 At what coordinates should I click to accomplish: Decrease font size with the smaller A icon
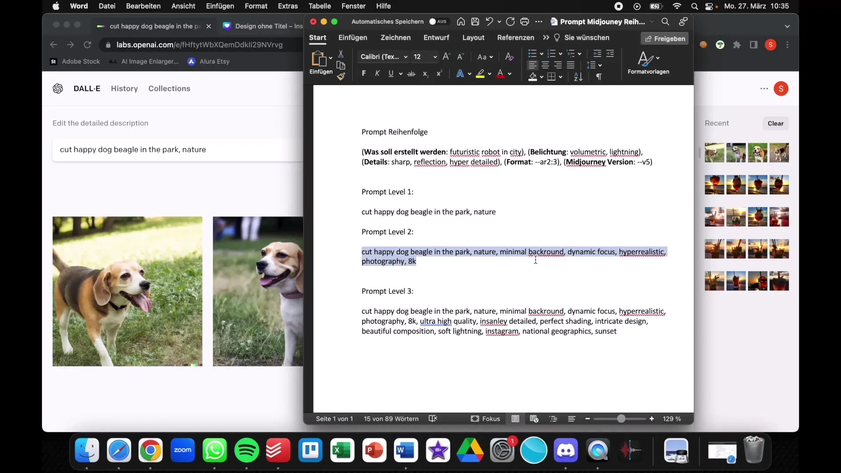(x=460, y=56)
